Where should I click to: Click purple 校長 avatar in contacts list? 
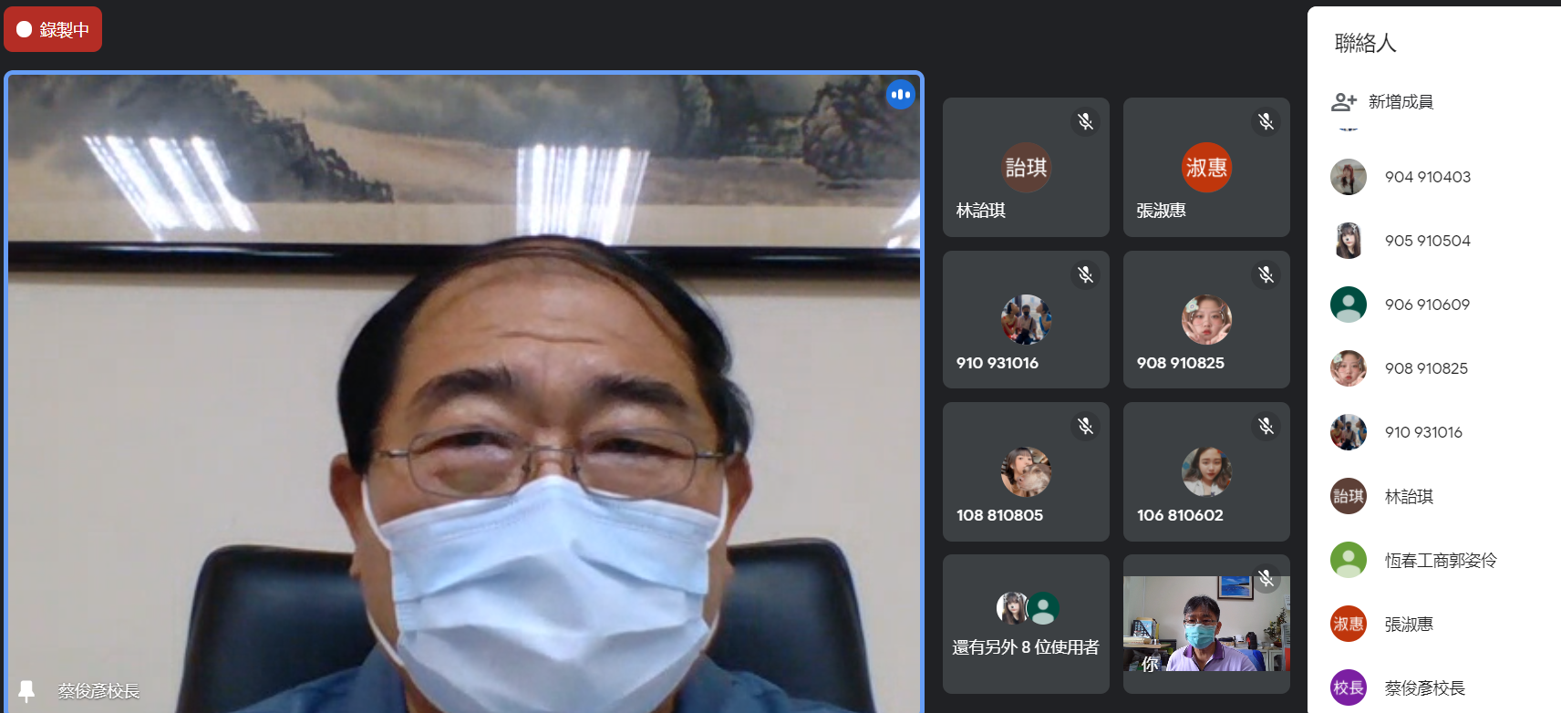(x=1349, y=687)
